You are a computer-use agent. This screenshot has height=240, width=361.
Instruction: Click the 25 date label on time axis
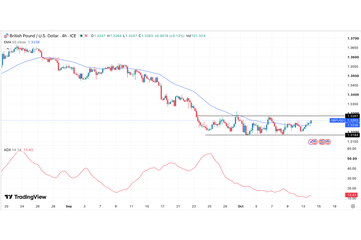[209, 206]
